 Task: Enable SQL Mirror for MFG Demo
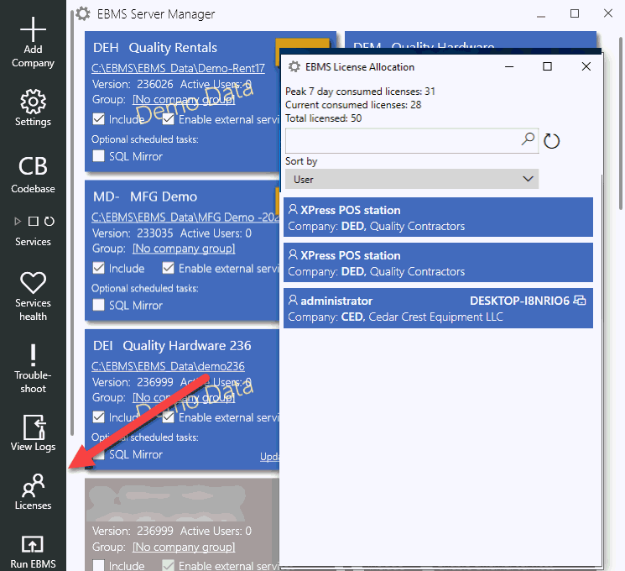(x=98, y=305)
